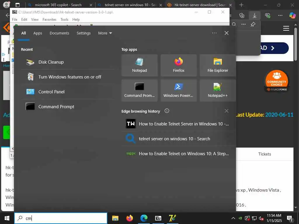The image size is (299, 224).
Task: Open Help menu in 7-Zip window
Action: coord(76,20)
